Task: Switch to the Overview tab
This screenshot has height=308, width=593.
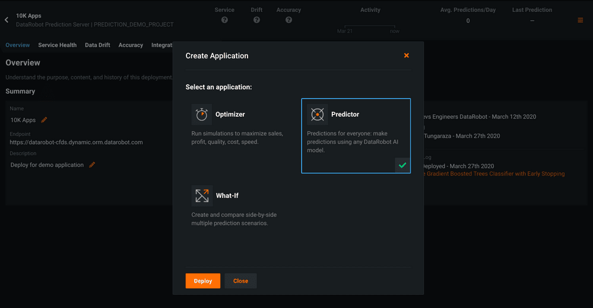Action: click(17, 45)
